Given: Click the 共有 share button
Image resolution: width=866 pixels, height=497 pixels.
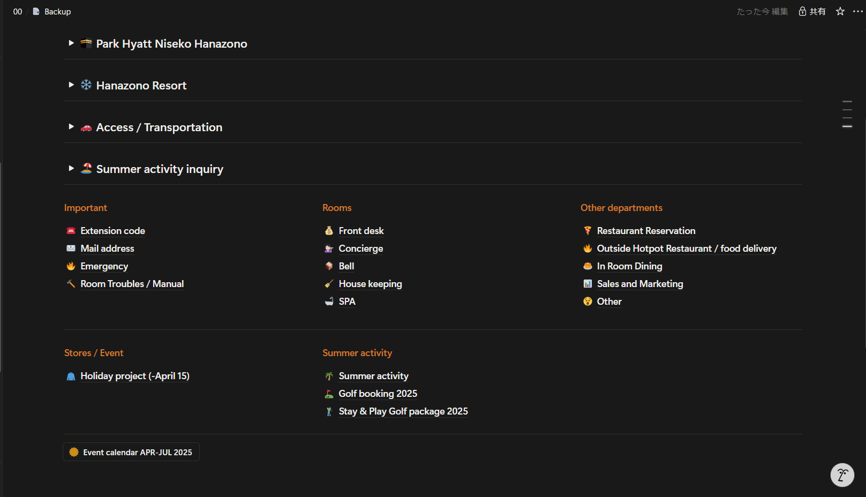Looking at the screenshot, I should point(812,11).
